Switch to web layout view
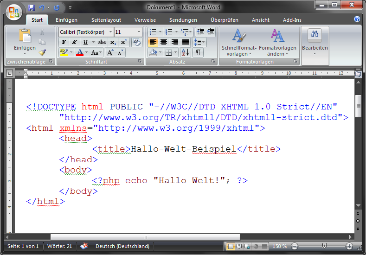 click(247, 246)
